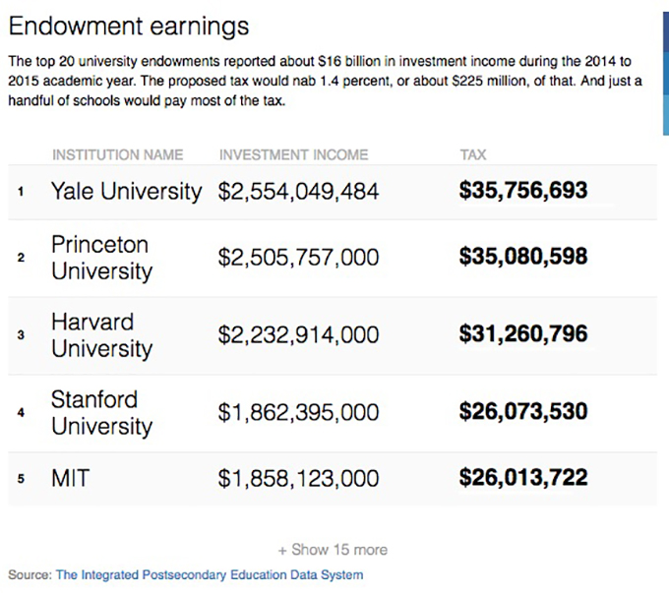Click the "Endowment earnings" heading
Viewport: 669px width, 593px height.
click(x=129, y=25)
